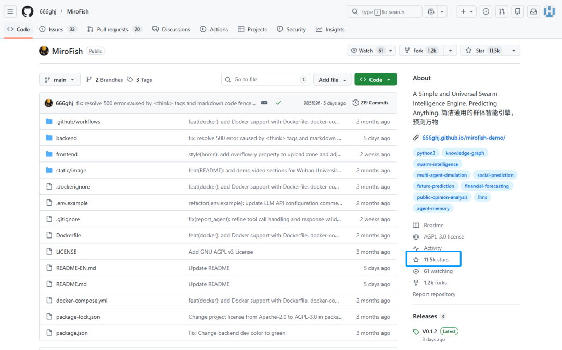Click the GitHub logo icon
Image resolution: width=562 pixels, height=350 pixels.
pos(28,11)
